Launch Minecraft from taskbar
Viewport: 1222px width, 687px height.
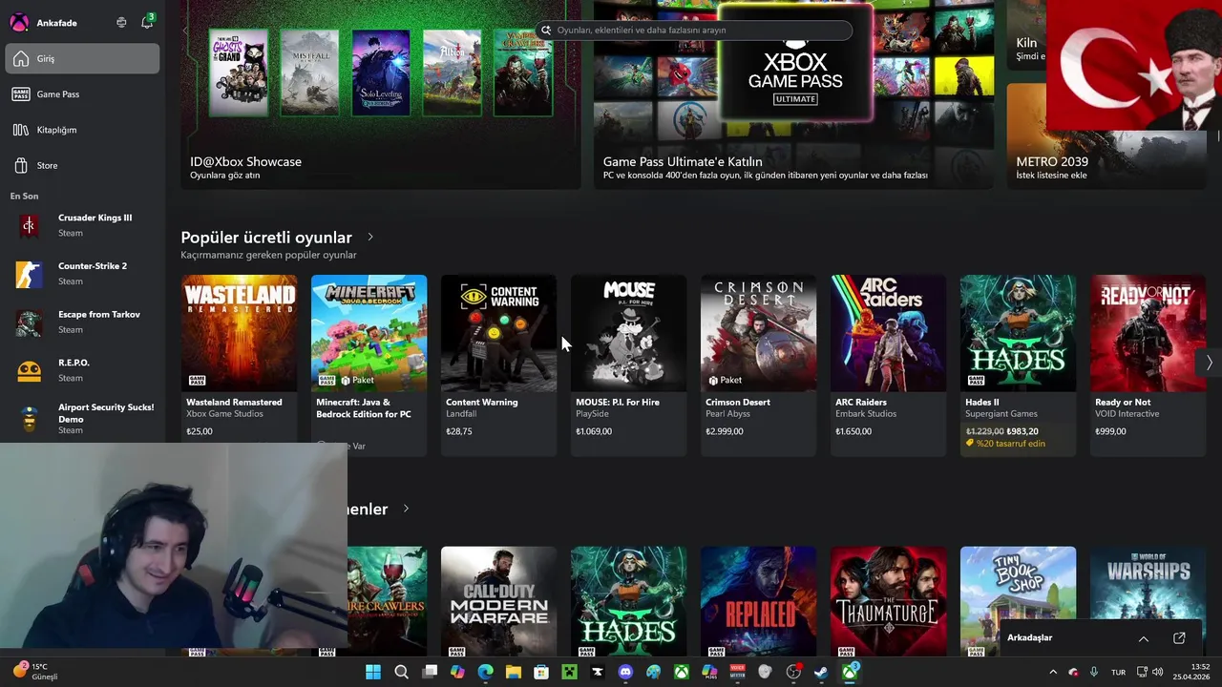569,672
